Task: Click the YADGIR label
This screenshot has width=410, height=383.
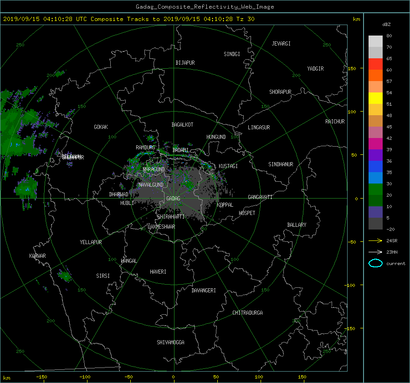Action: coord(315,69)
